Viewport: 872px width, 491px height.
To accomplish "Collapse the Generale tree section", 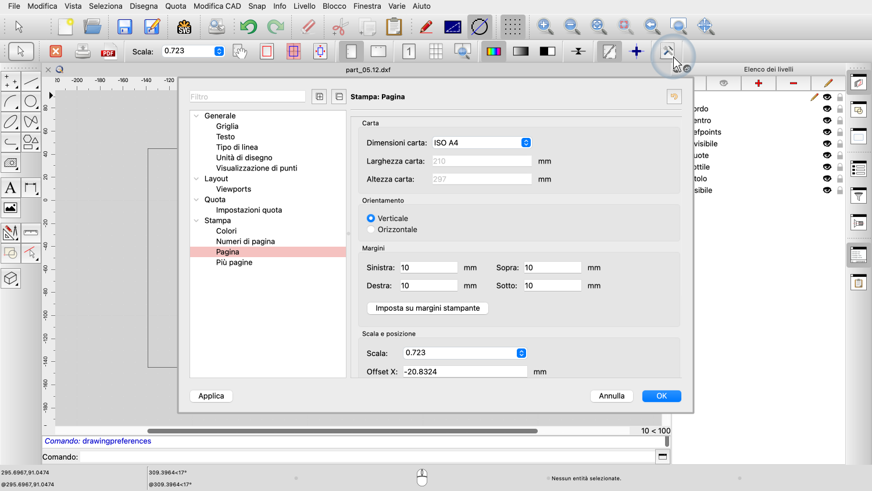I will tap(196, 116).
